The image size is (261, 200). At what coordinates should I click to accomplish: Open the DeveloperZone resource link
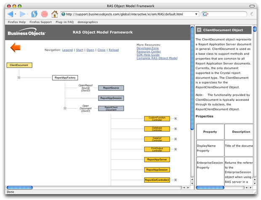click(148, 48)
